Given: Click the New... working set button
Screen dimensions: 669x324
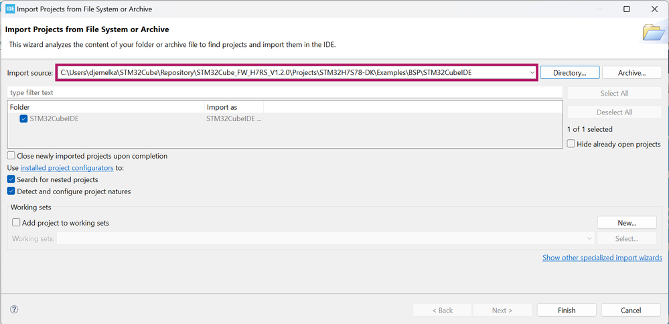Looking at the screenshot, I should pyautogui.click(x=627, y=222).
